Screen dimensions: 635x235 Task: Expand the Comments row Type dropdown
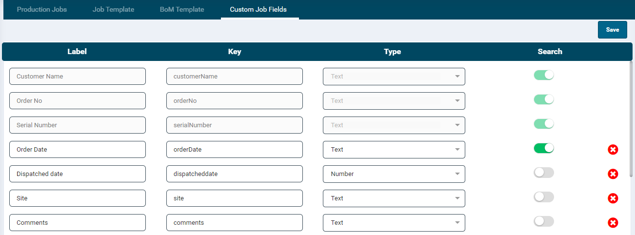[x=394, y=223]
